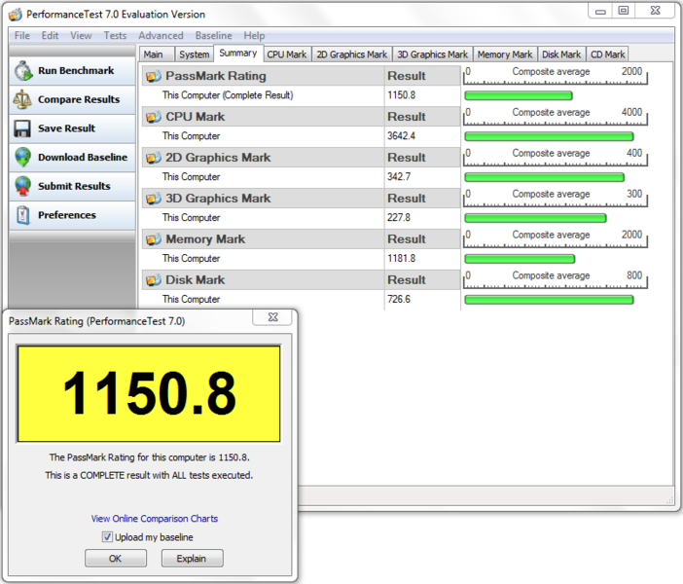Open the Tests menu

pos(115,36)
